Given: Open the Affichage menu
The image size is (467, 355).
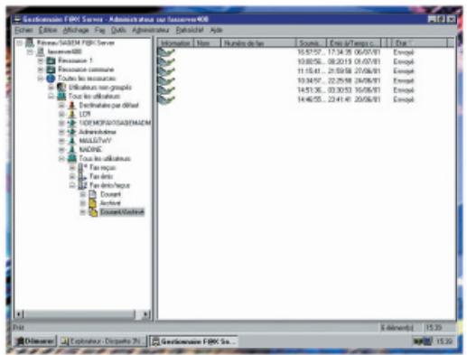Looking at the screenshot, I should [x=76, y=30].
